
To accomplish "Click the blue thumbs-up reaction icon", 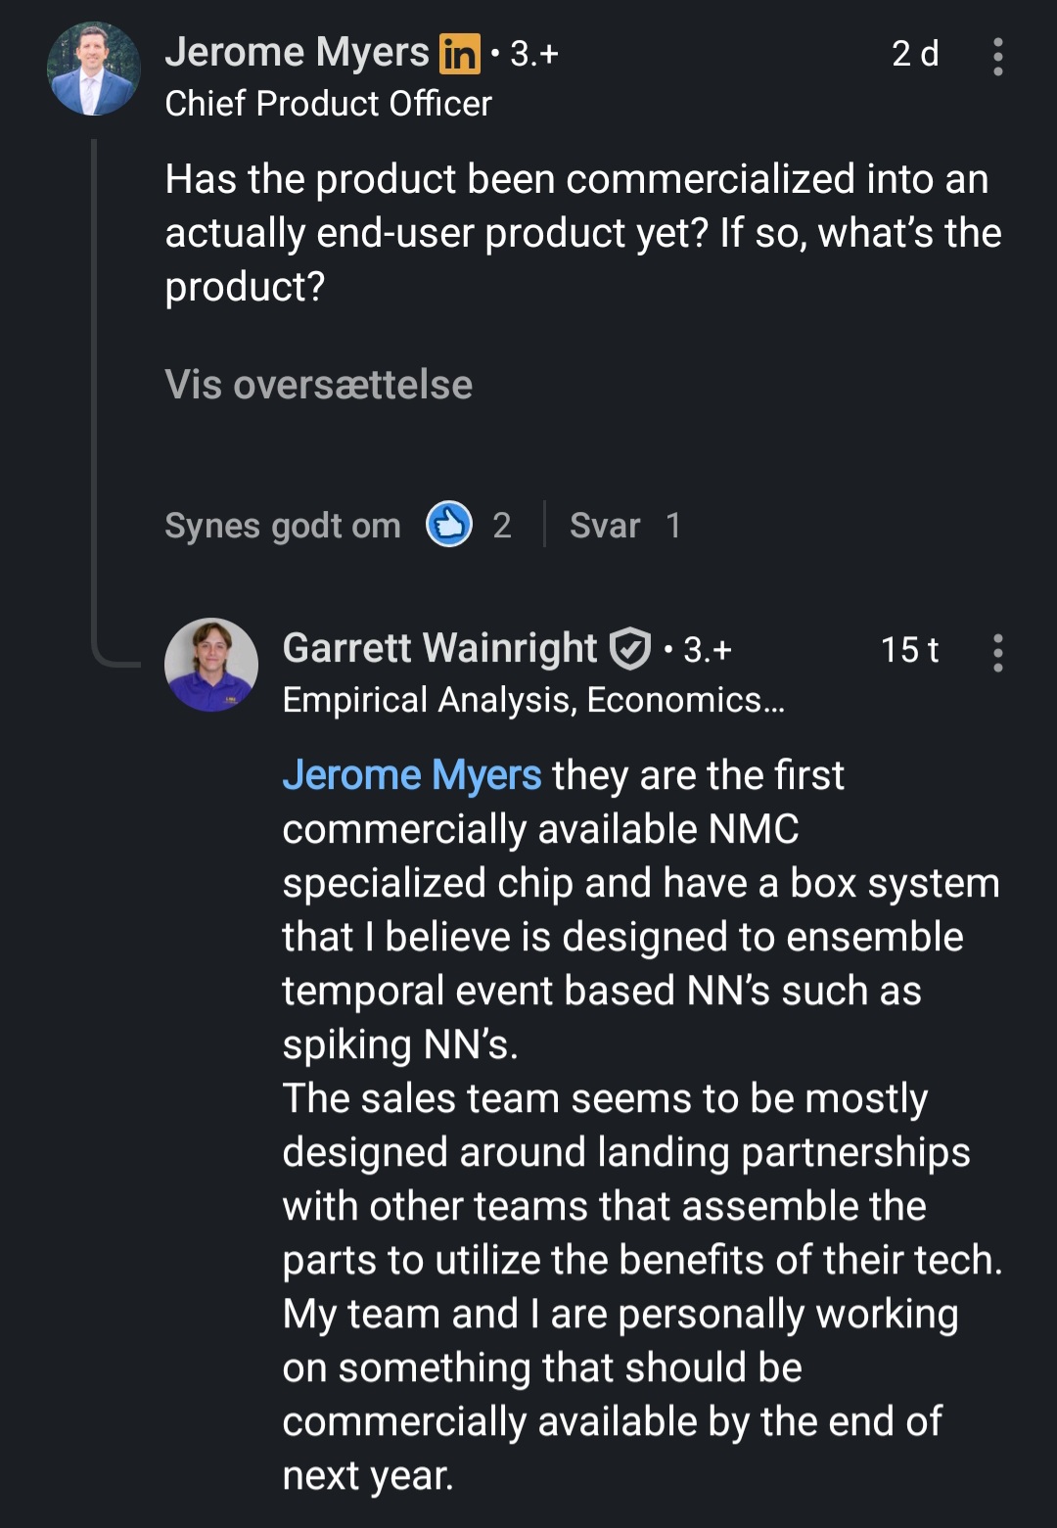I will (x=449, y=525).
